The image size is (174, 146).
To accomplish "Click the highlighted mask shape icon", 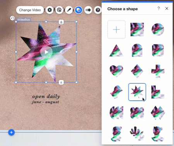I will coord(78,10).
